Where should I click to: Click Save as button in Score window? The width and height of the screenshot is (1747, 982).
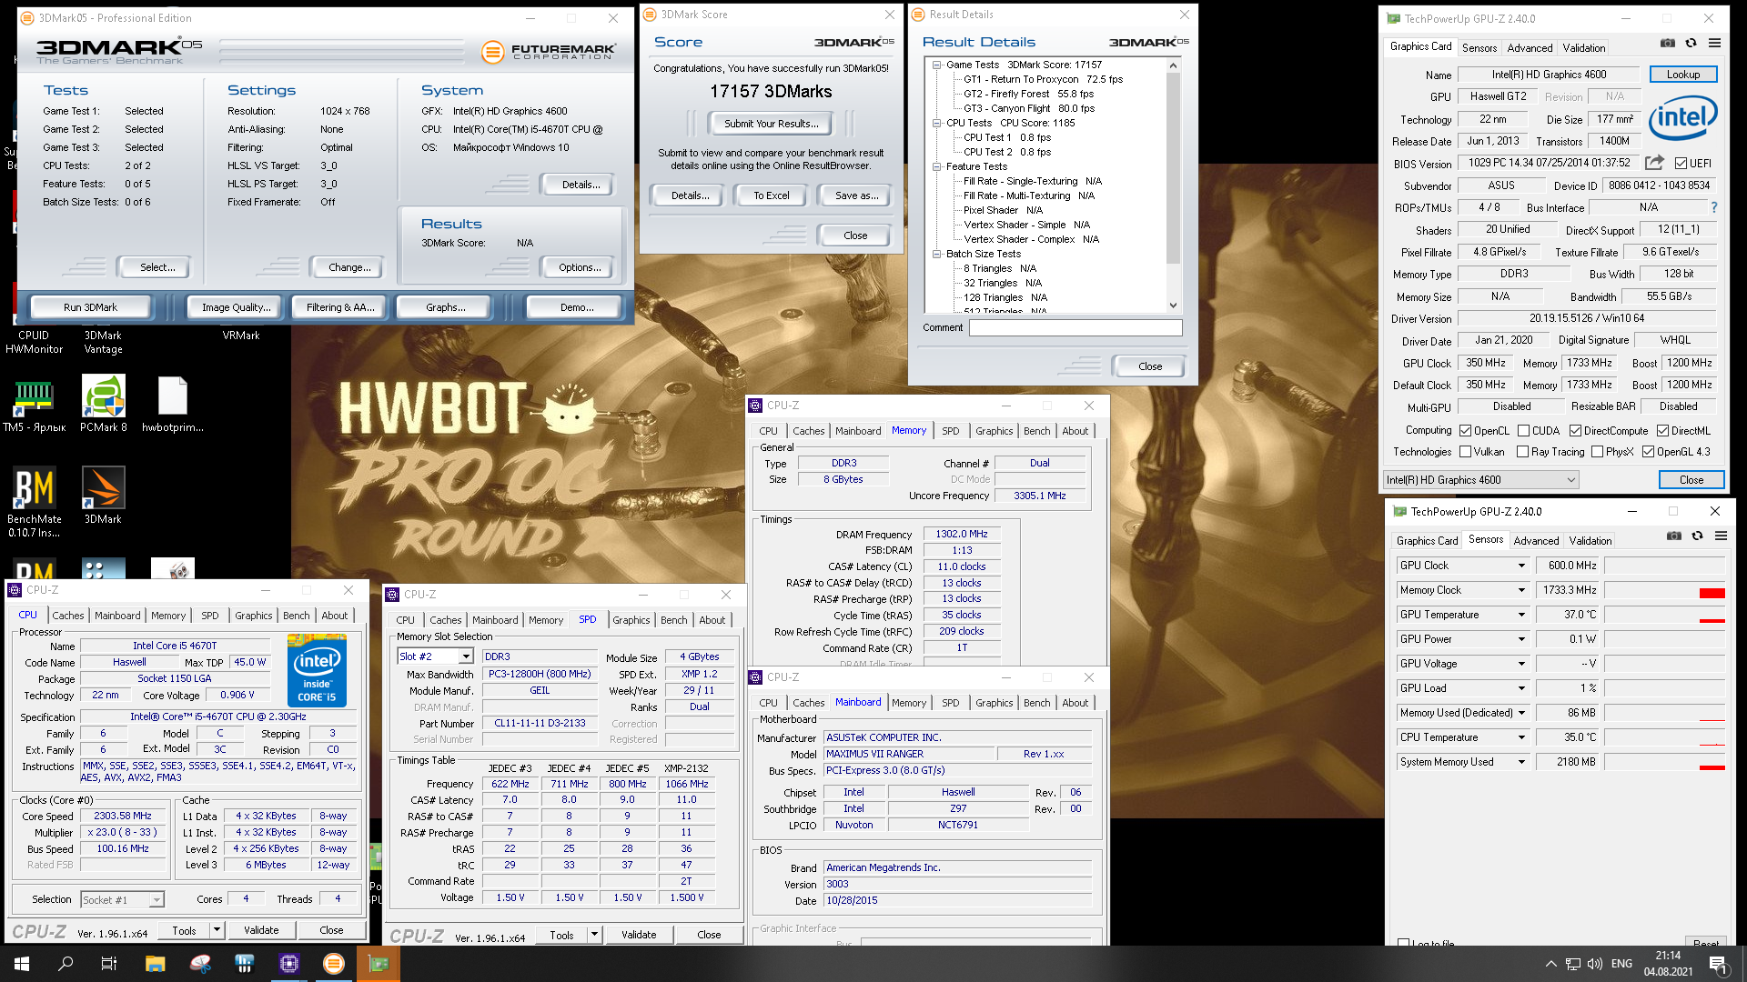(x=856, y=195)
